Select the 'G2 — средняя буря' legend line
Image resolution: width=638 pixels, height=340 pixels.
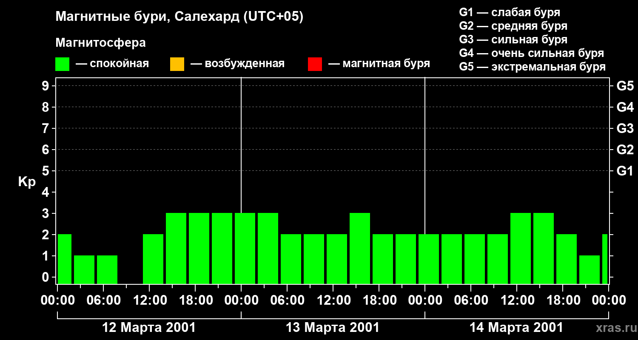[513, 26]
